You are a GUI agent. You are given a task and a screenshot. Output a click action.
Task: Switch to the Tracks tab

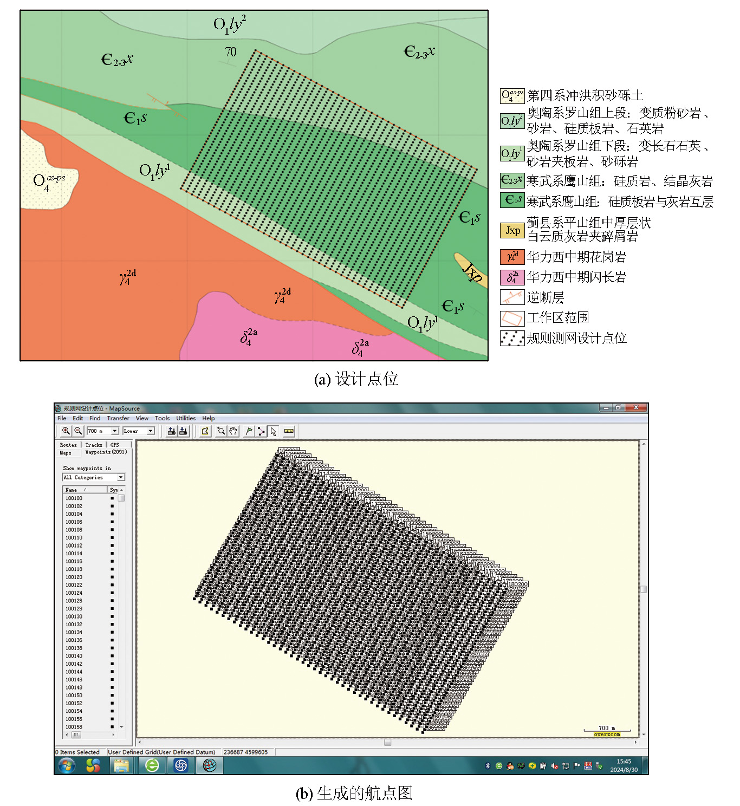click(x=93, y=445)
